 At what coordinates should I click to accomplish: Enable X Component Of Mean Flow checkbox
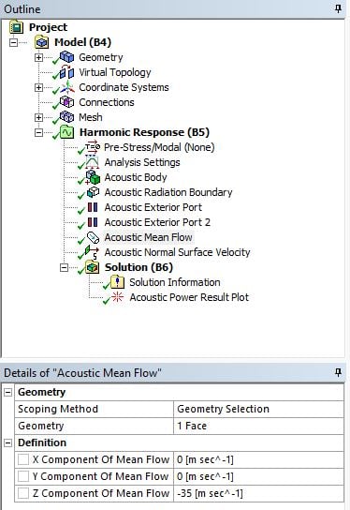(23, 459)
